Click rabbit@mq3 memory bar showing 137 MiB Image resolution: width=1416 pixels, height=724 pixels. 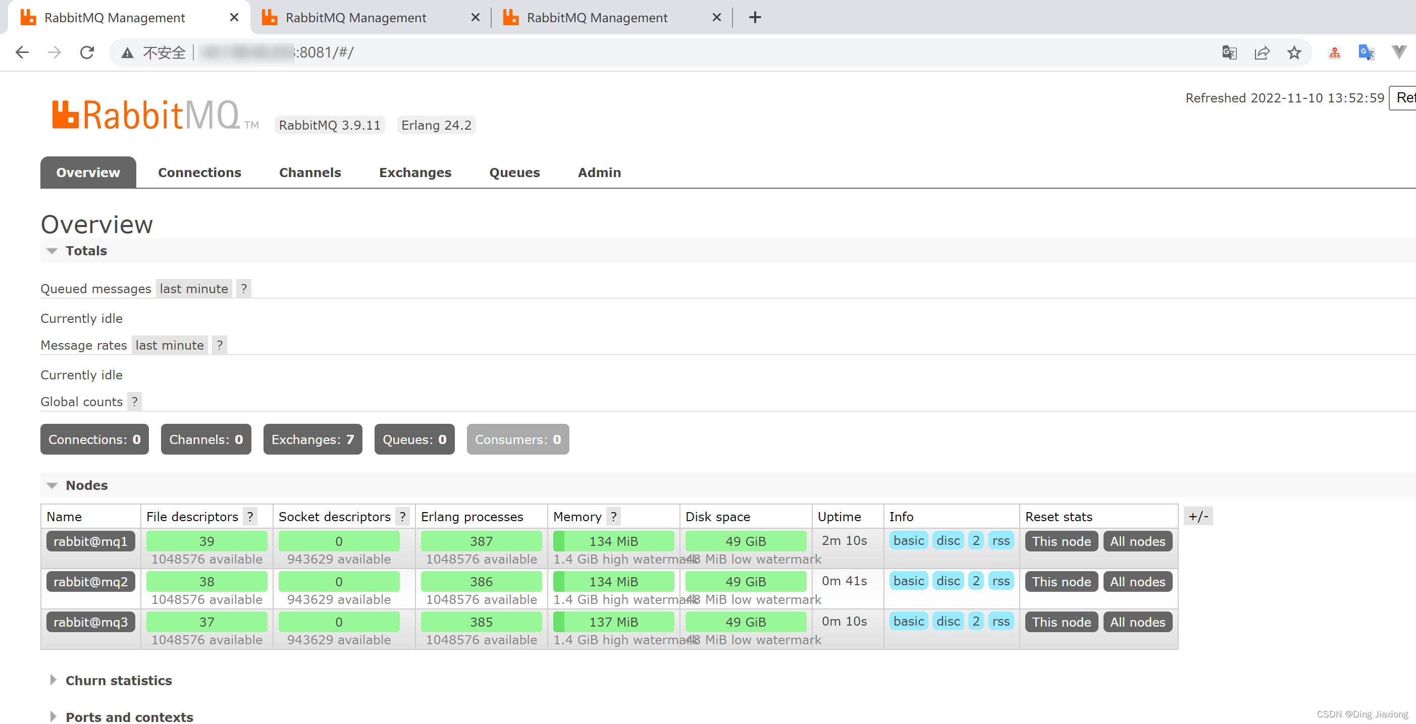[613, 622]
